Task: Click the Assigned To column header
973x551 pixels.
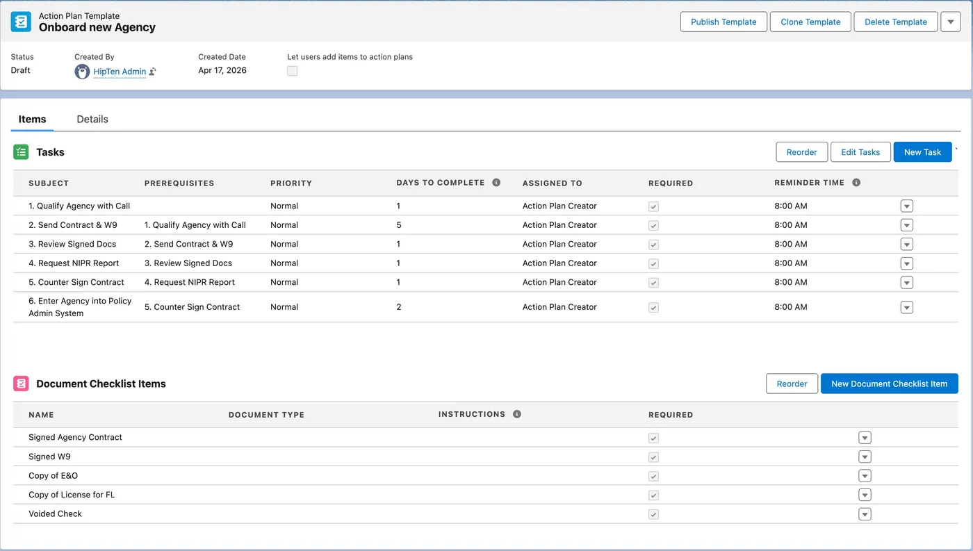Action: click(553, 183)
